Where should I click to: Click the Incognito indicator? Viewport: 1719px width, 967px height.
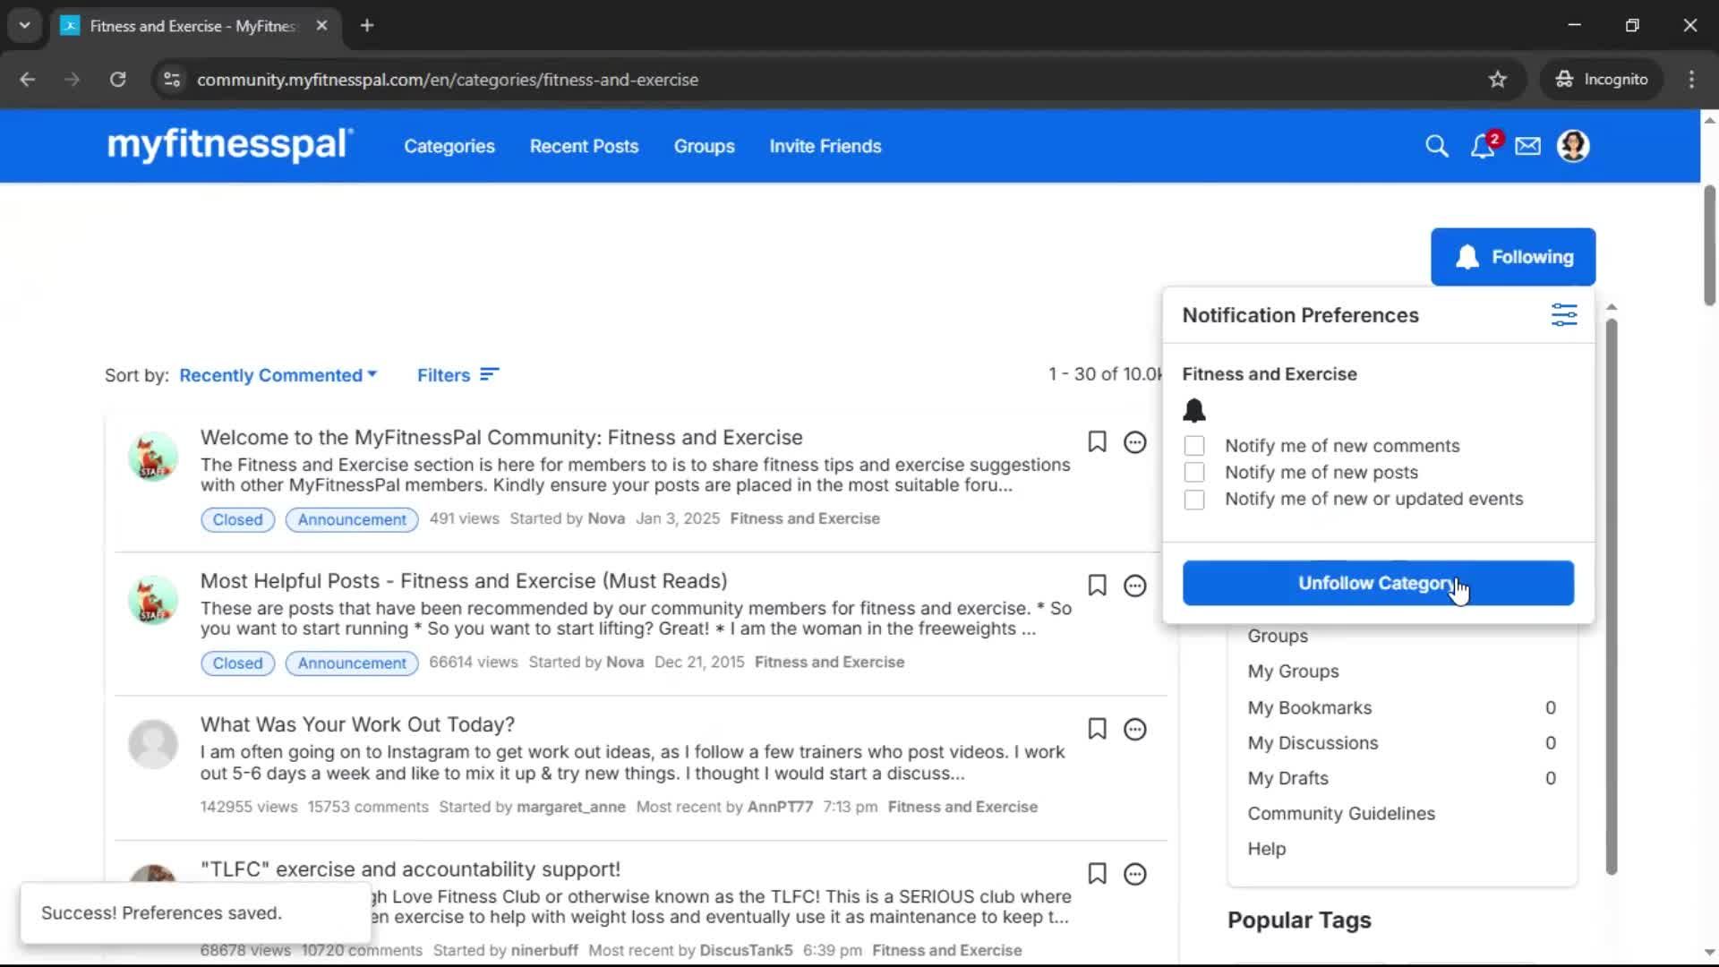pos(1601,80)
